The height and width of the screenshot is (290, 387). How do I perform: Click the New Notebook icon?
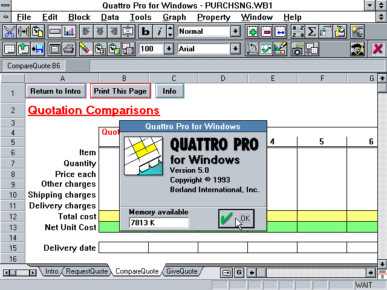click(x=10, y=49)
